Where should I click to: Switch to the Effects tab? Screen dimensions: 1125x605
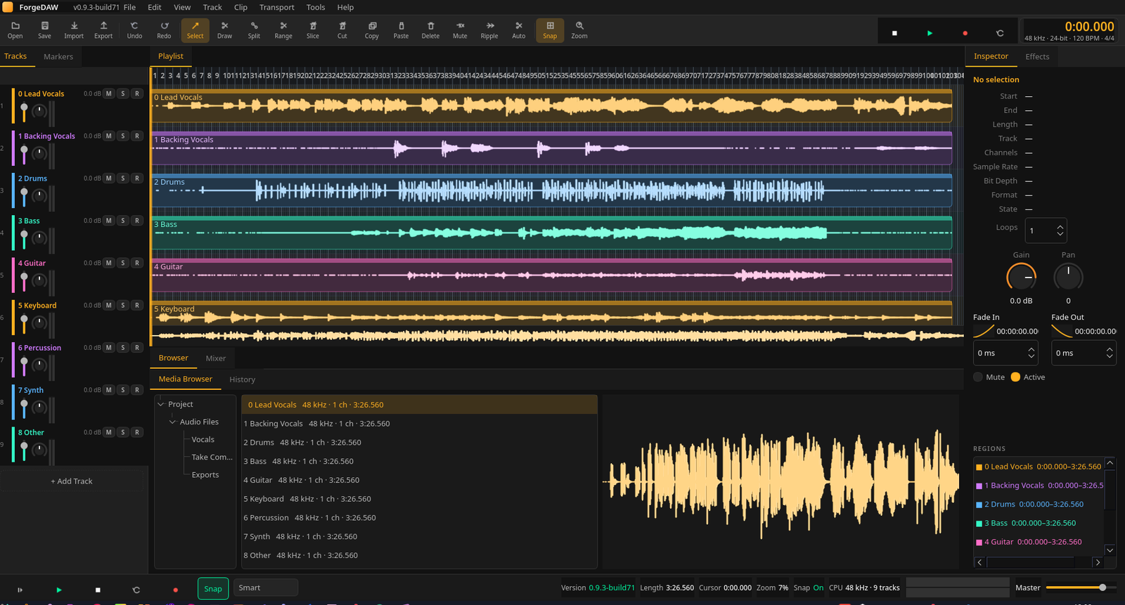tap(1037, 57)
